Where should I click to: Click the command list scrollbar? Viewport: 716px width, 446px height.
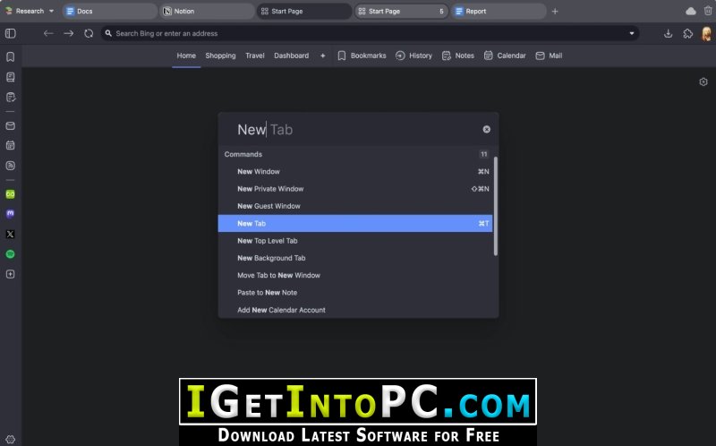point(496,206)
